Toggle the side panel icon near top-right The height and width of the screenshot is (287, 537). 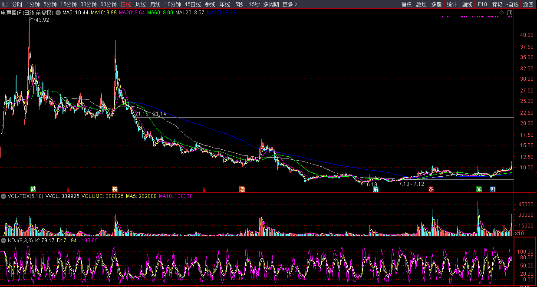pyautogui.click(x=510, y=13)
